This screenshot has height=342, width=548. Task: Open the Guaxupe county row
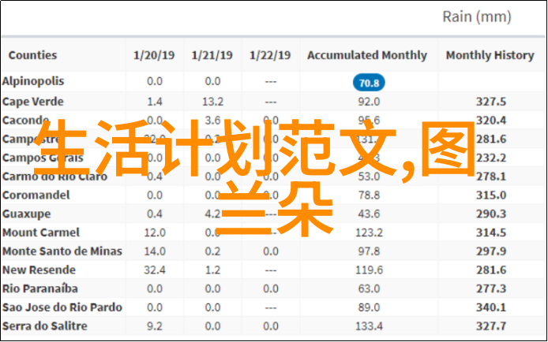pyautogui.click(x=27, y=214)
